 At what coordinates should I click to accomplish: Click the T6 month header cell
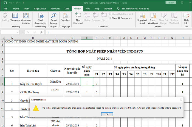coord(131,74)
